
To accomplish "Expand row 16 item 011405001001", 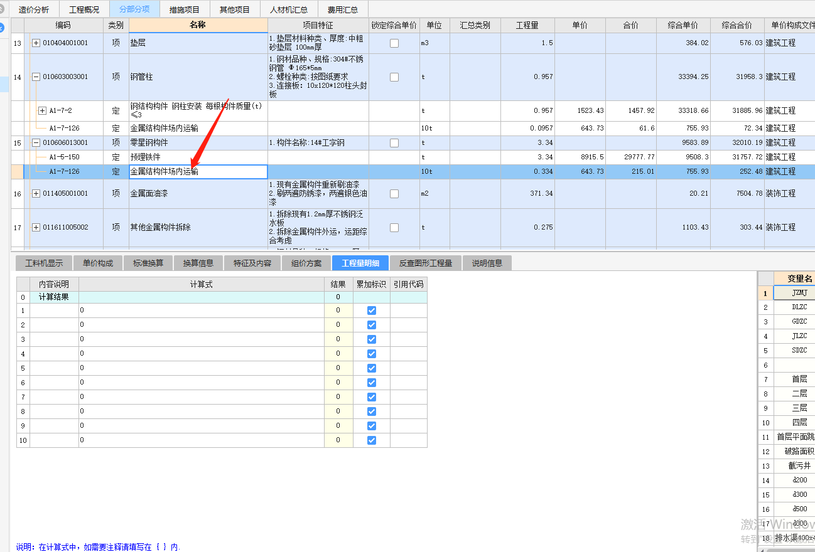I will pyautogui.click(x=36, y=194).
